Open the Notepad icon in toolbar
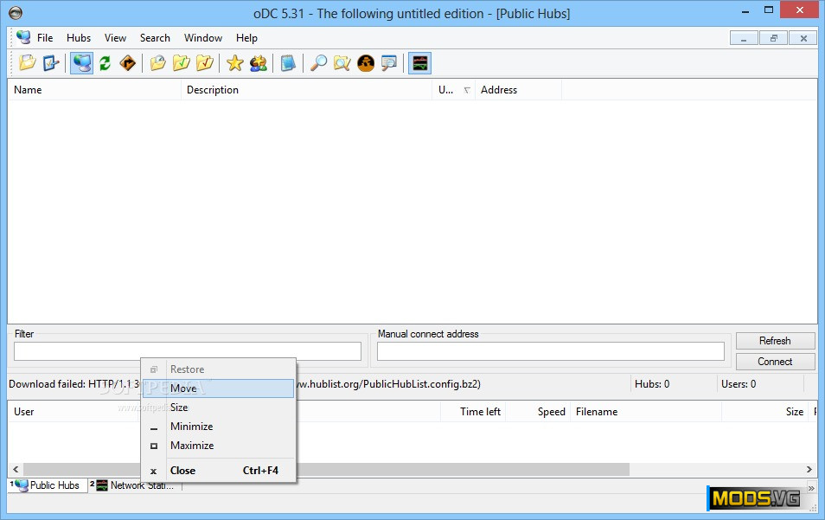This screenshot has width=825, height=520. point(288,62)
